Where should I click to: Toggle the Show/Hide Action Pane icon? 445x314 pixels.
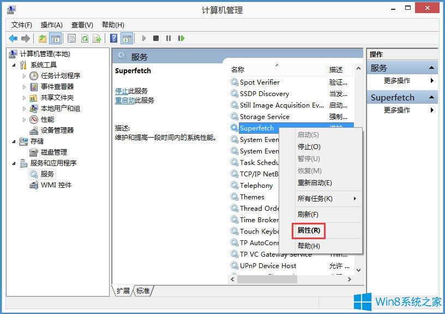coord(127,38)
